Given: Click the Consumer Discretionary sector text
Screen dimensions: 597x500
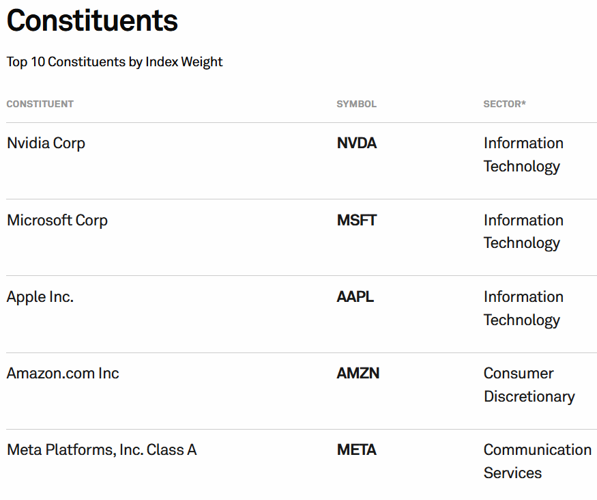Looking at the screenshot, I should pyautogui.click(x=529, y=385).
